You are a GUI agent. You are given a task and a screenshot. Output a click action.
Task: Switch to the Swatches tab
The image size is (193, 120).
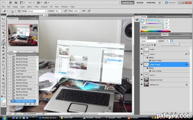[152, 17]
